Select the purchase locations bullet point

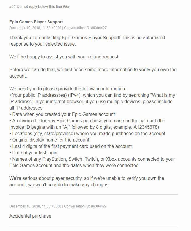click(x=87, y=133)
